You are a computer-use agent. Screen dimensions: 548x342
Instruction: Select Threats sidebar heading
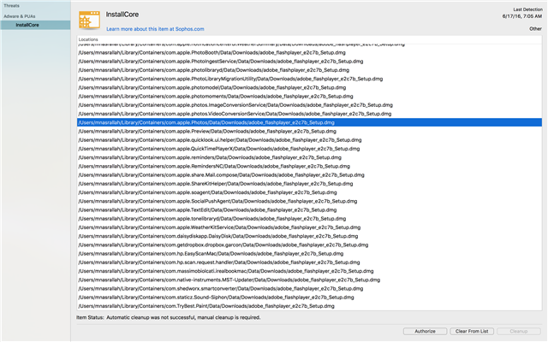[x=11, y=6]
